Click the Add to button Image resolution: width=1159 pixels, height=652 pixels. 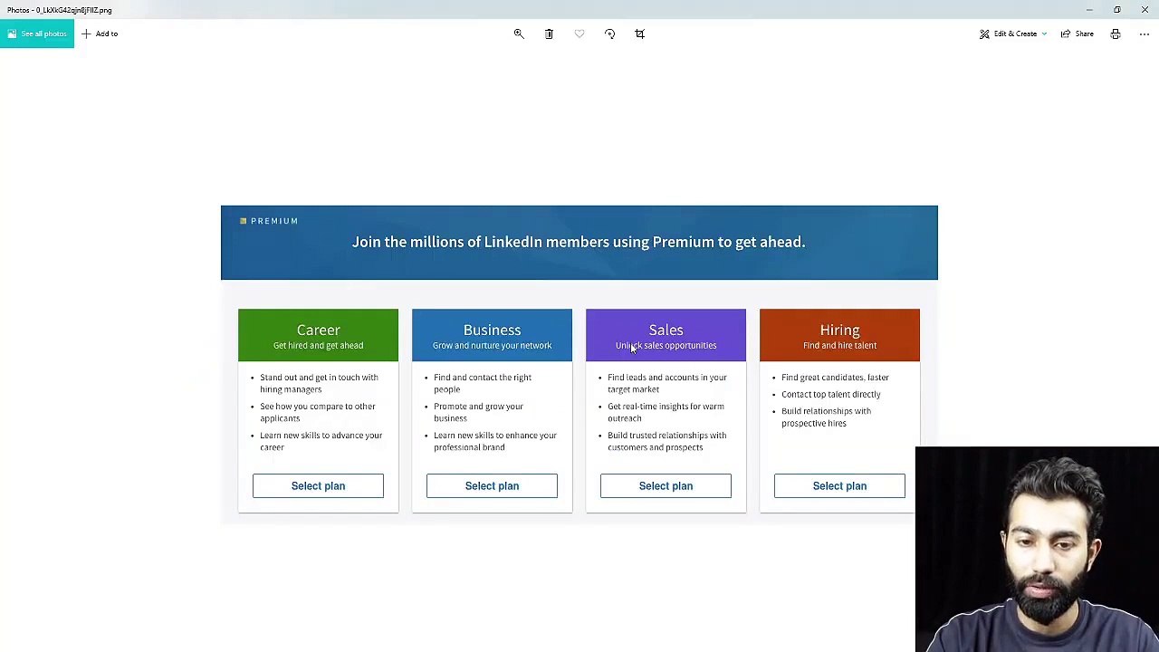(x=100, y=34)
